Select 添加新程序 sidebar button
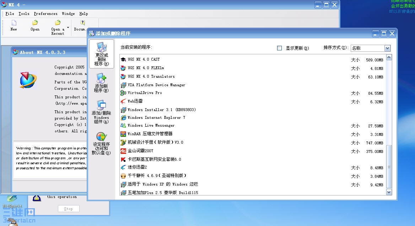Screen dimensions: 415x226 [x=101, y=83]
